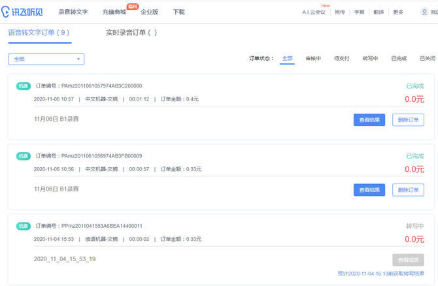This screenshot has width=438, height=286.
Task: Click order number PAmz2011061056974AB3FB00009
Action: pyautogui.click(x=102, y=156)
